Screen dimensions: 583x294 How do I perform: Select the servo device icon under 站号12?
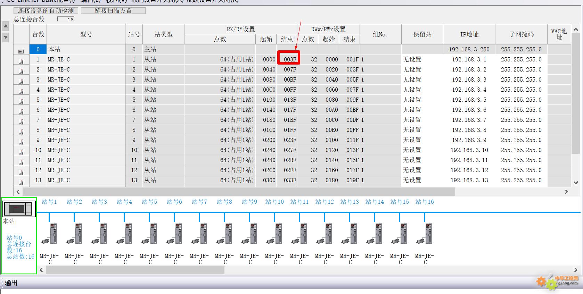325,234
